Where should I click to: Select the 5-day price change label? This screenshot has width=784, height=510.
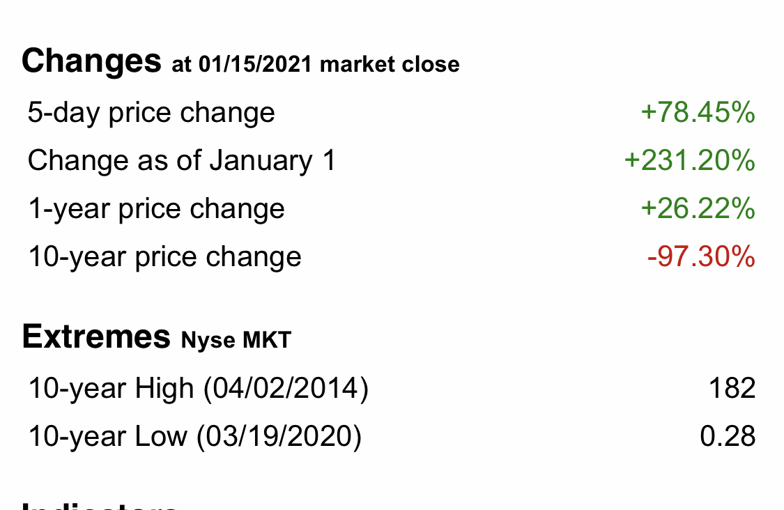point(151,113)
